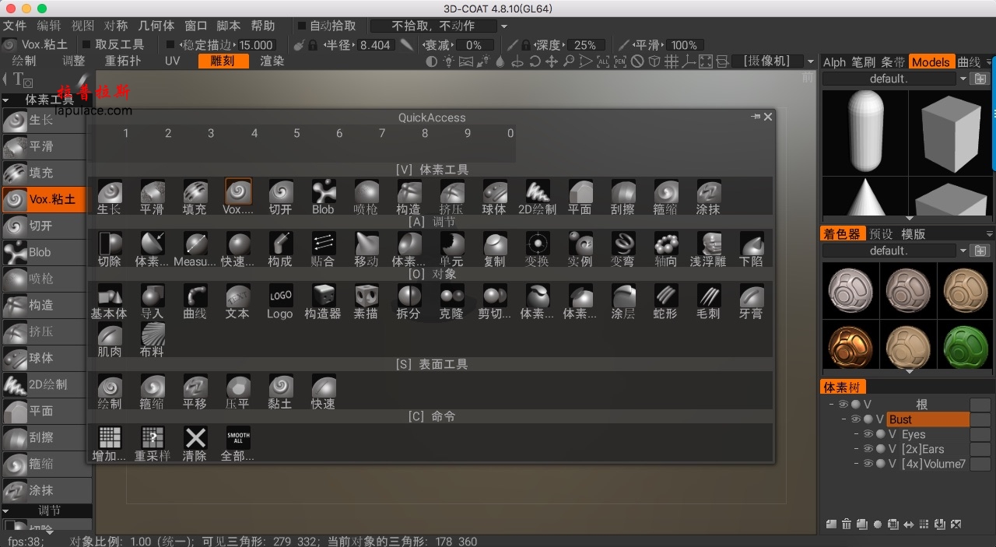Select the 球体 tool in left panel
Viewport: 996px width, 547px height.
(47, 359)
